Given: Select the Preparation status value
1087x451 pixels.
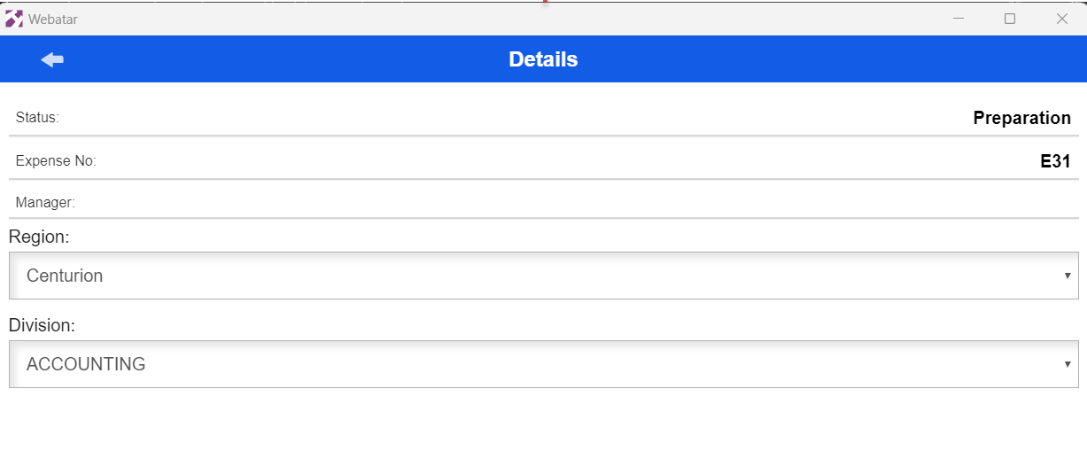Looking at the screenshot, I should point(1021,118).
